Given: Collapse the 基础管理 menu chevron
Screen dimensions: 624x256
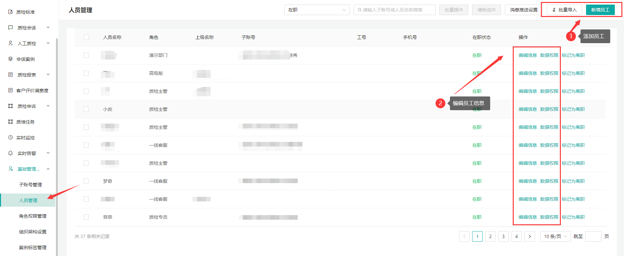Looking at the screenshot, I should coord(48,169).
